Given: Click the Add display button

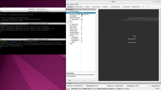Looking at the screenshot, I should tap(69, 80).
